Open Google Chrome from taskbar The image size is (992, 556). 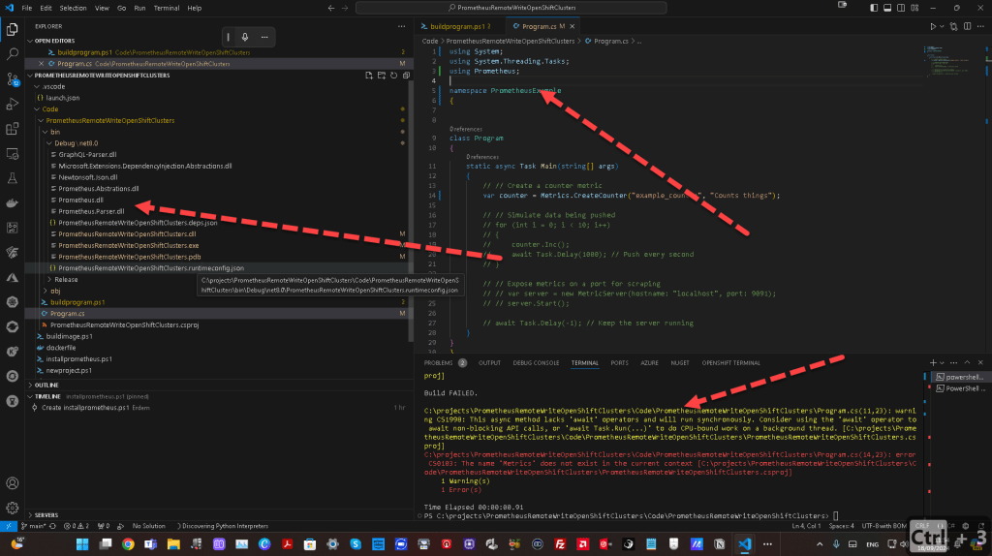click(128, 544)
